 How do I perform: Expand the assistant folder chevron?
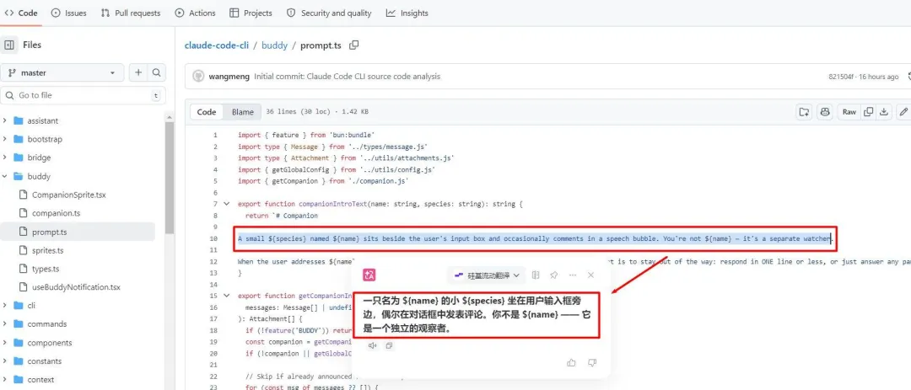coord(5,120)
